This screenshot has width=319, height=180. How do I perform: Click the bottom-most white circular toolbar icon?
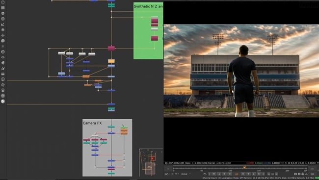click(x=3, y=101)
